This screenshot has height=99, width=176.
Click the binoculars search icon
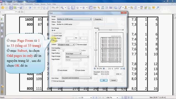tap(103, 8)
